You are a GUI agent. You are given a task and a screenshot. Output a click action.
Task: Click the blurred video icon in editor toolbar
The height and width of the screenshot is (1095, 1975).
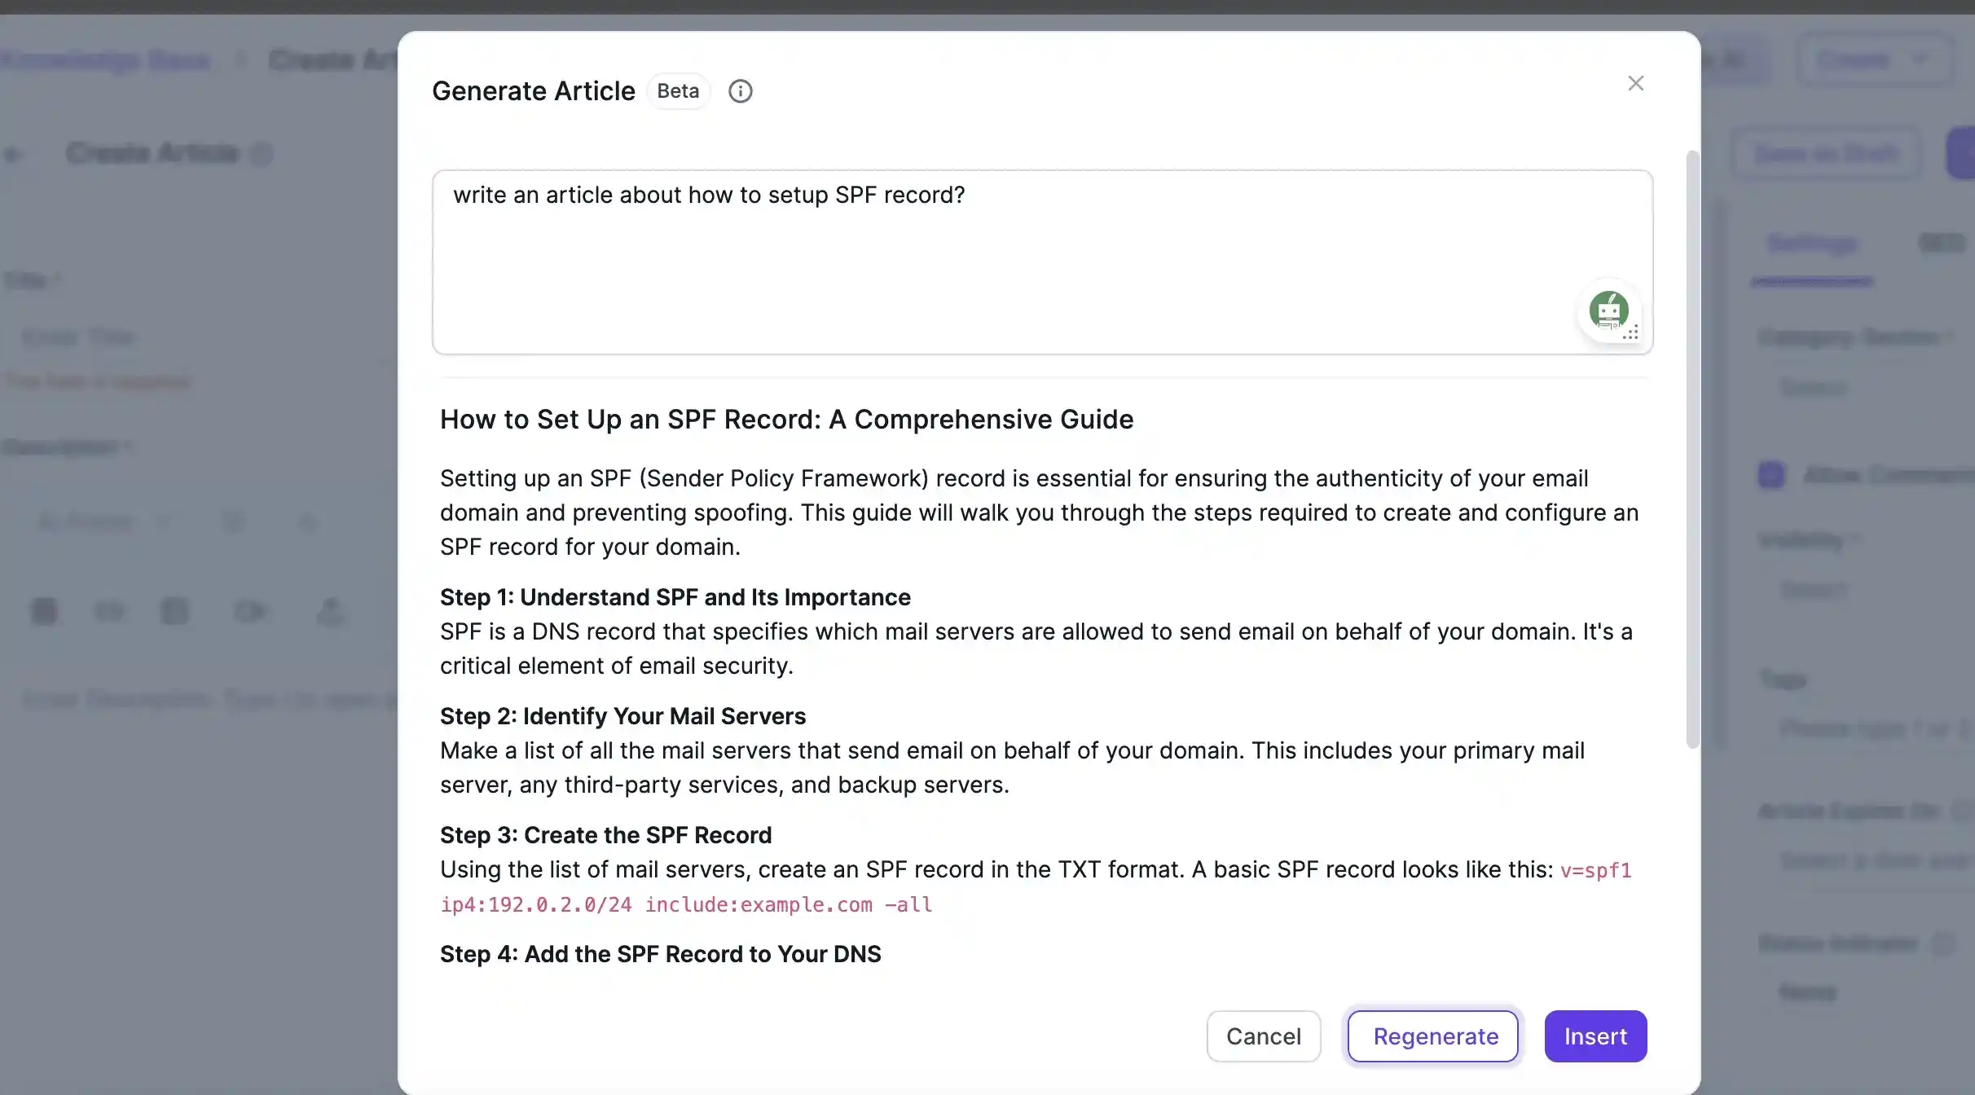249,611
